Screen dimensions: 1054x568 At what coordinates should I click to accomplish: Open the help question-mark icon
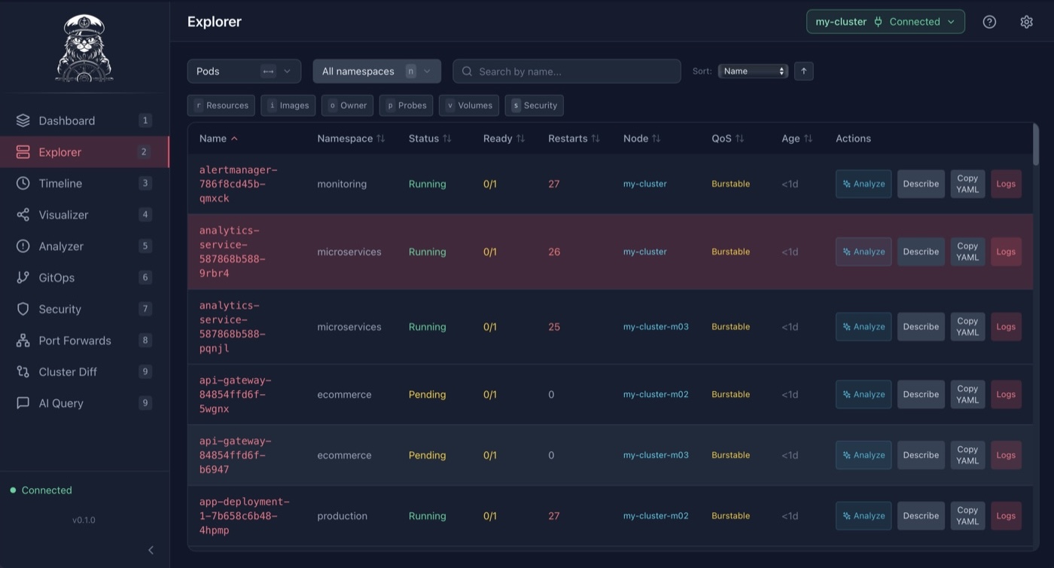coord(989,21)
